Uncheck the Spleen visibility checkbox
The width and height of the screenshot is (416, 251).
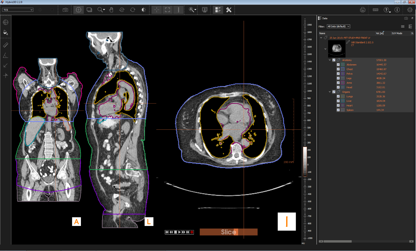click(x=338, y=110)
